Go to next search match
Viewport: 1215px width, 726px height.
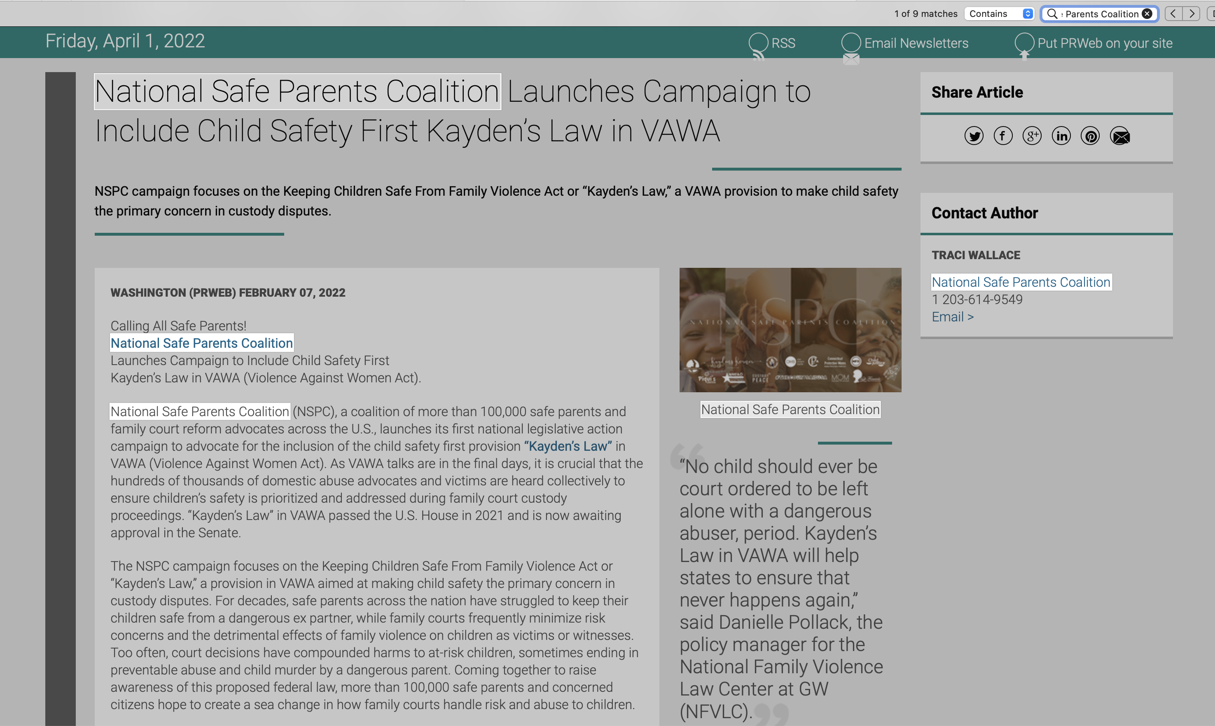point(1192,14)
